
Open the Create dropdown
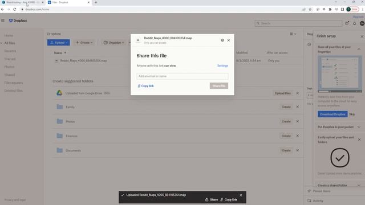[x=84, y=43]
